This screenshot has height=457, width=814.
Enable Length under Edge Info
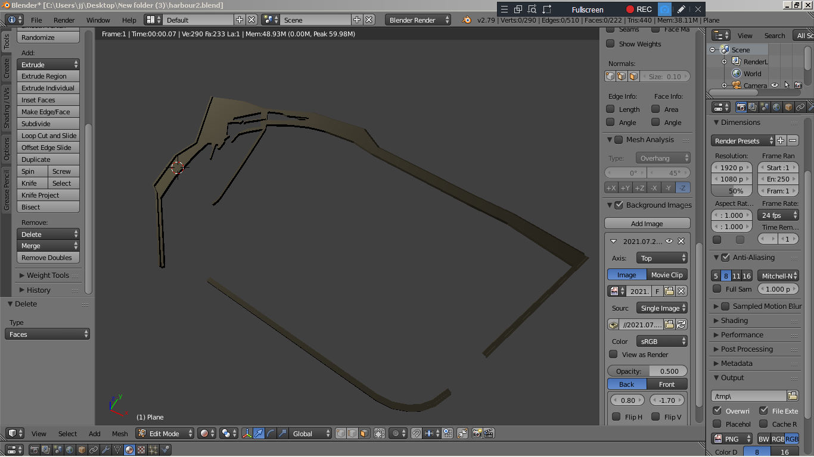click(610, 109)
